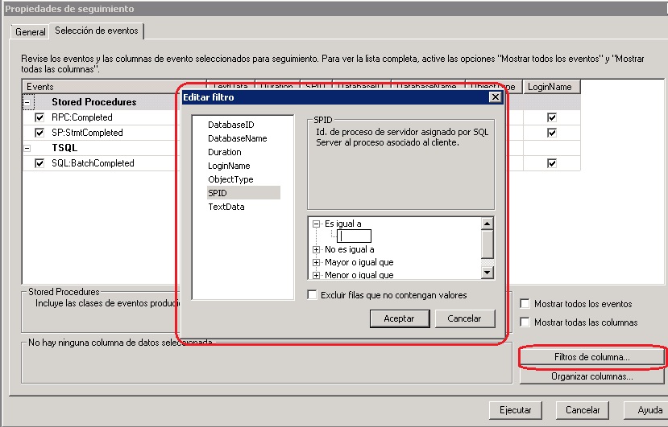Toggle the SP:StmtCompleted event checkbox
This screenshot has width=668, height=427.
point(39,133)
